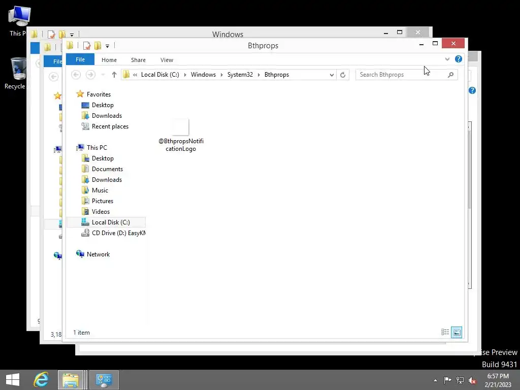Image resolution: width=520 pixels, height=390 pixels.
Task: Go up one level with the Up arrow
Action: pyautogui.click(x=114, y=75)
